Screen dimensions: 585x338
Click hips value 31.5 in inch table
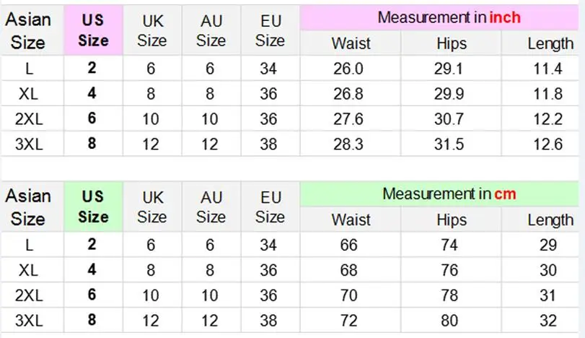[x=449, y=144]
